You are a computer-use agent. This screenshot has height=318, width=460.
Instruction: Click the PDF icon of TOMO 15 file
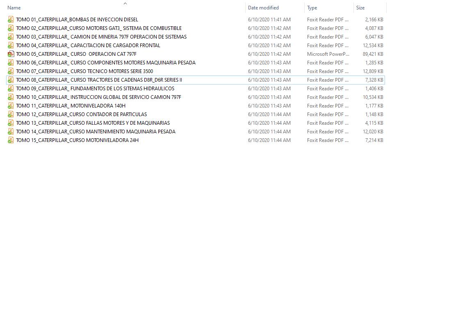point(11,140)
